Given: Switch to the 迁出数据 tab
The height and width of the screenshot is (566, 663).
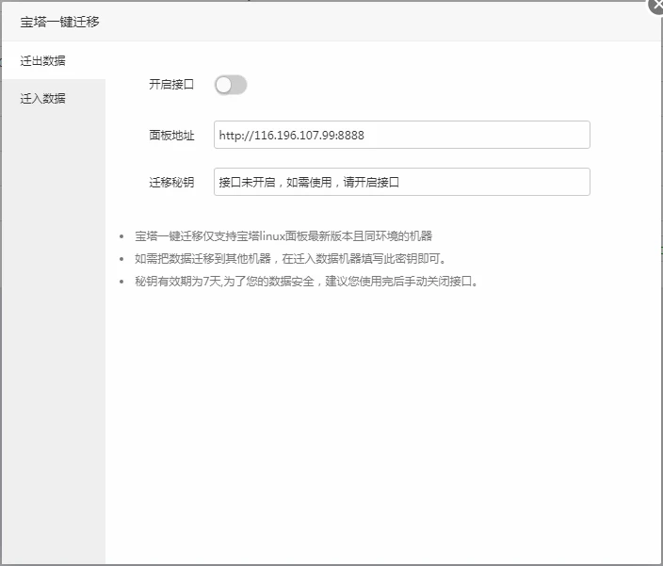Looking at the screenshot, I should point(54,60).
